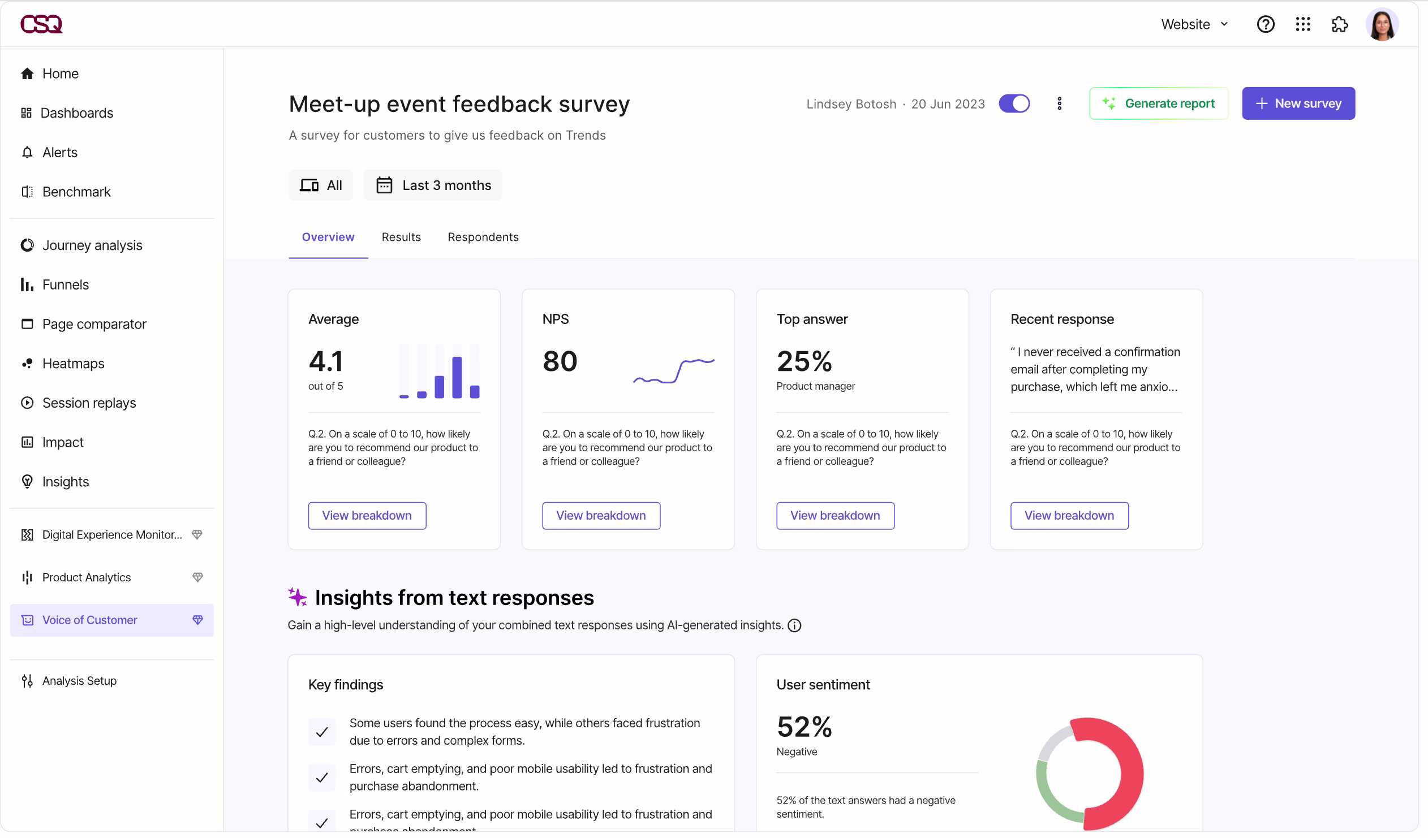Image resolution: width=1428 pixels, height=838 pixels.
Task: Open the All devices filter
Action: [321, 185]
